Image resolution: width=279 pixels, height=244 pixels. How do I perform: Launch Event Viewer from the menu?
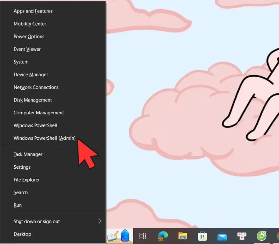click(27, 49)
